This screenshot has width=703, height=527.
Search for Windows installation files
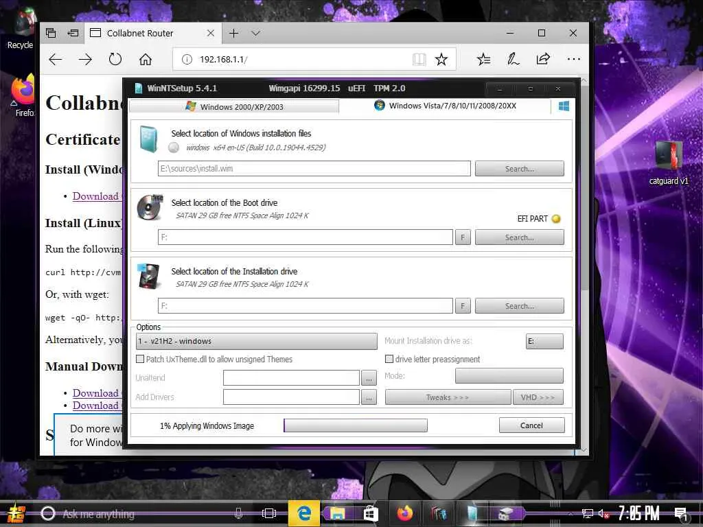519,169
